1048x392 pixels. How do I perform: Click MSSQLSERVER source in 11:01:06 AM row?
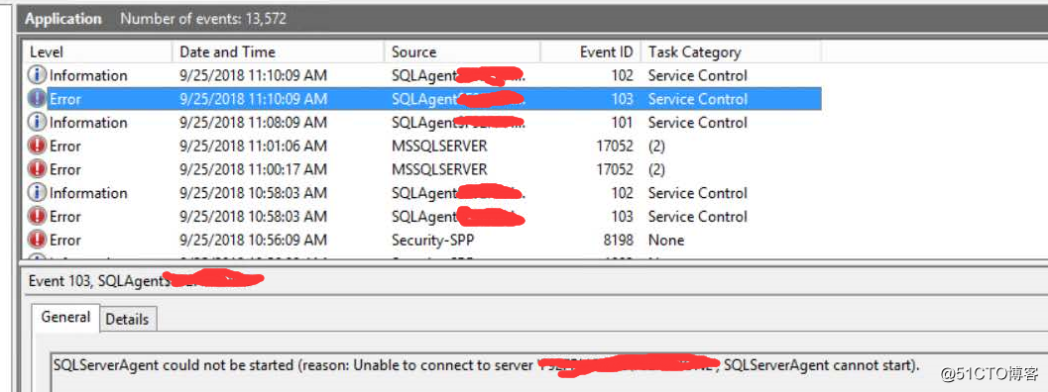coord(439,146)
